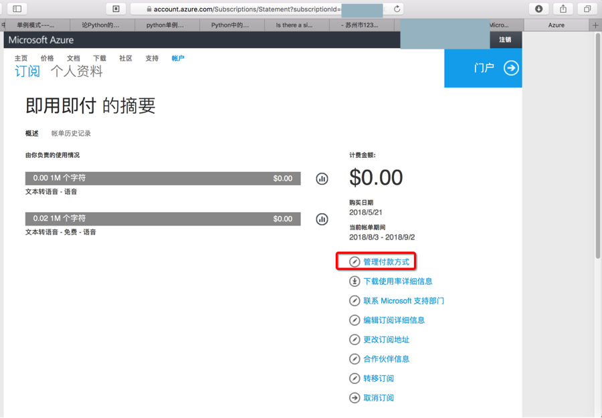Click purchase date 2018/5/21
The width and height of the screenshot is (602, 418).
click(365, 212)
